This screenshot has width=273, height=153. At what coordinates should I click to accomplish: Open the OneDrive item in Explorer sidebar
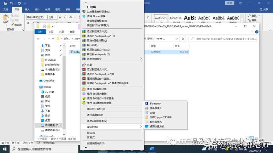coord(49,81)
